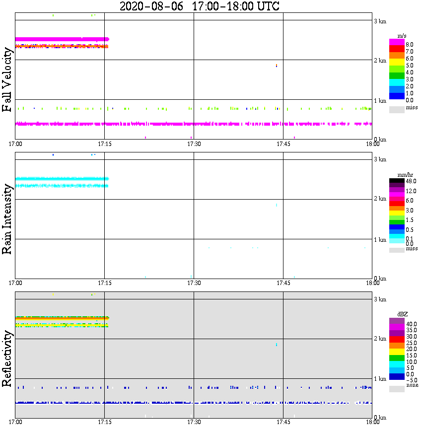Click the 40.0 value in dBZ legend
The width and height of the screenshot is (422, 431).
click(x=411, y=324)
